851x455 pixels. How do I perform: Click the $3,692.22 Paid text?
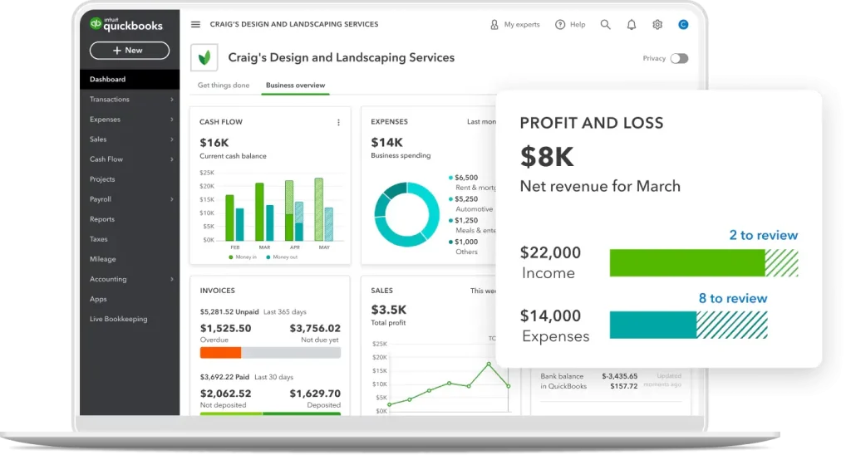(224, 377)
